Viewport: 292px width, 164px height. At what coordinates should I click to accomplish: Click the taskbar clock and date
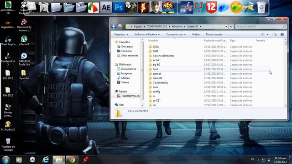[280, 160]
